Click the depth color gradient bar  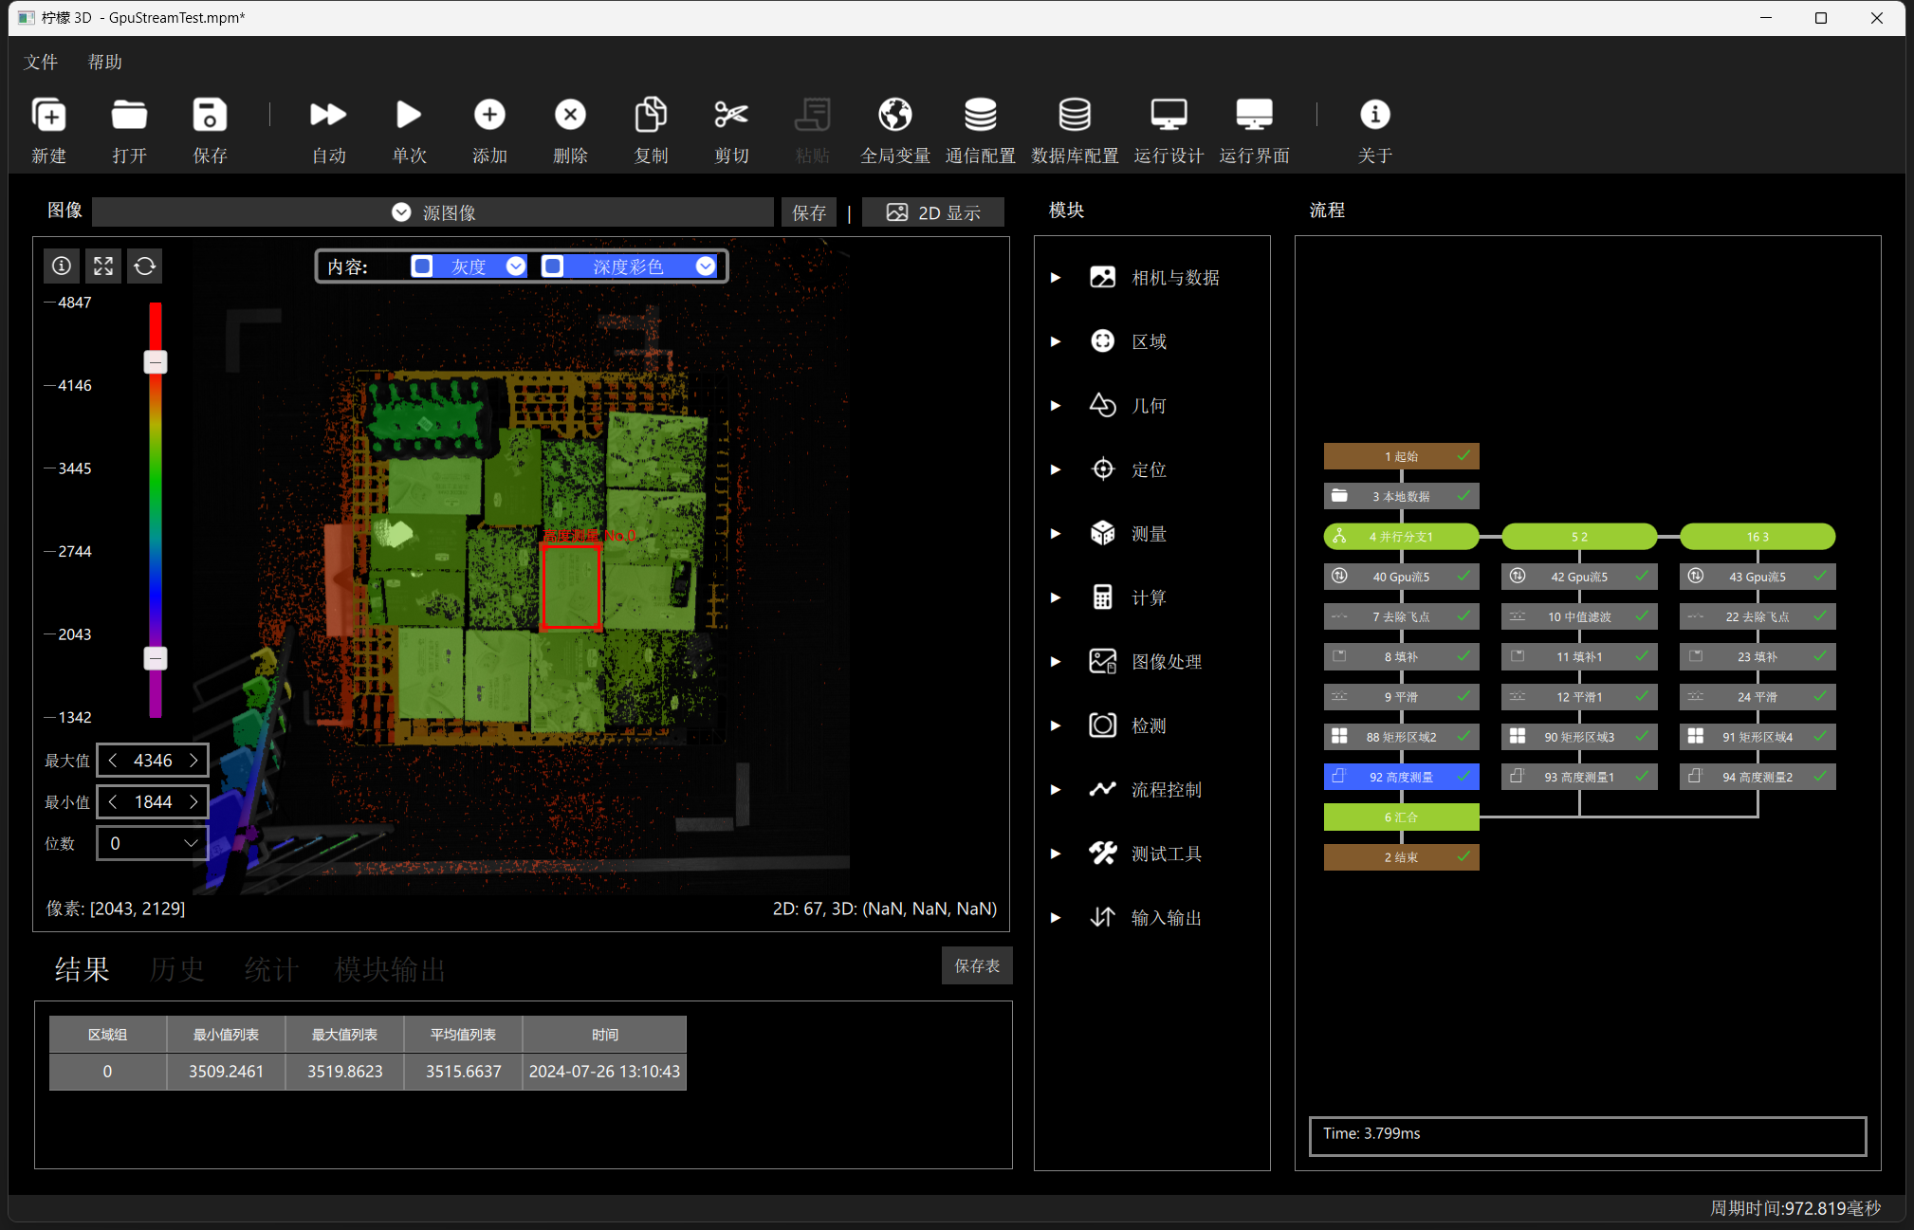156,509
